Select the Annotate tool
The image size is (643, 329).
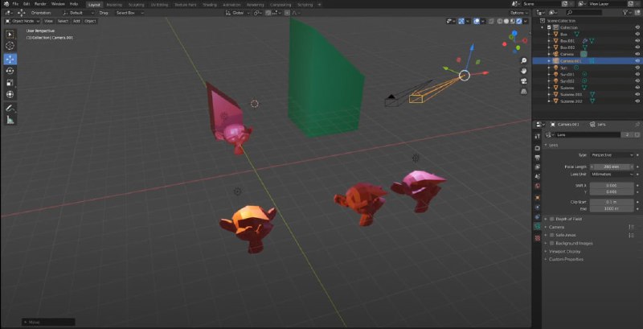[x=10, y=108]
